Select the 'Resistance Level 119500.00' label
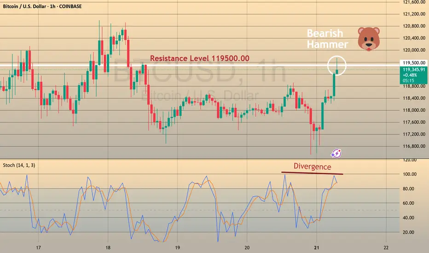The width and height of the screenshot is (429, 253). 200,58
